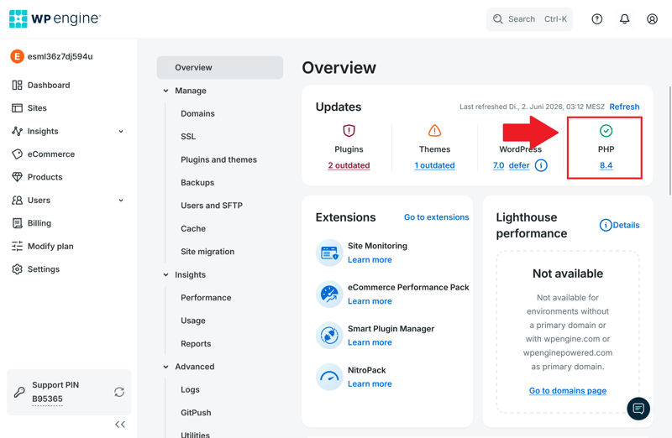The width and height of the screenshot is (672, 438).
Task: Regenerate the Support PIN with refresh icon
Action: [119, 392]
